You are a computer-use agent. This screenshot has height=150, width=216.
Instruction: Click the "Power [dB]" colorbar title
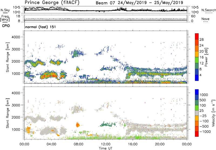click(206, 57)
